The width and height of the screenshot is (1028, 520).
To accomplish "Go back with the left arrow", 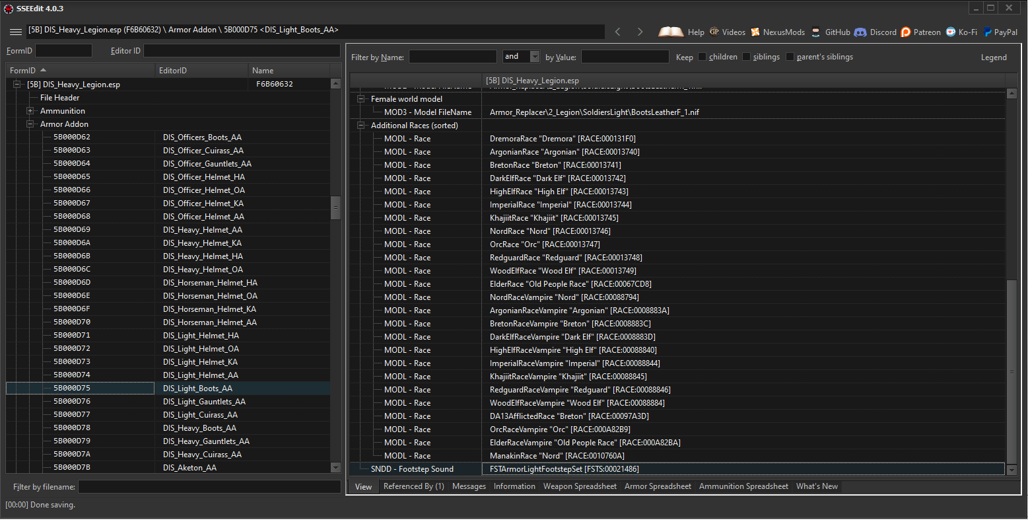I will (618, 32).
